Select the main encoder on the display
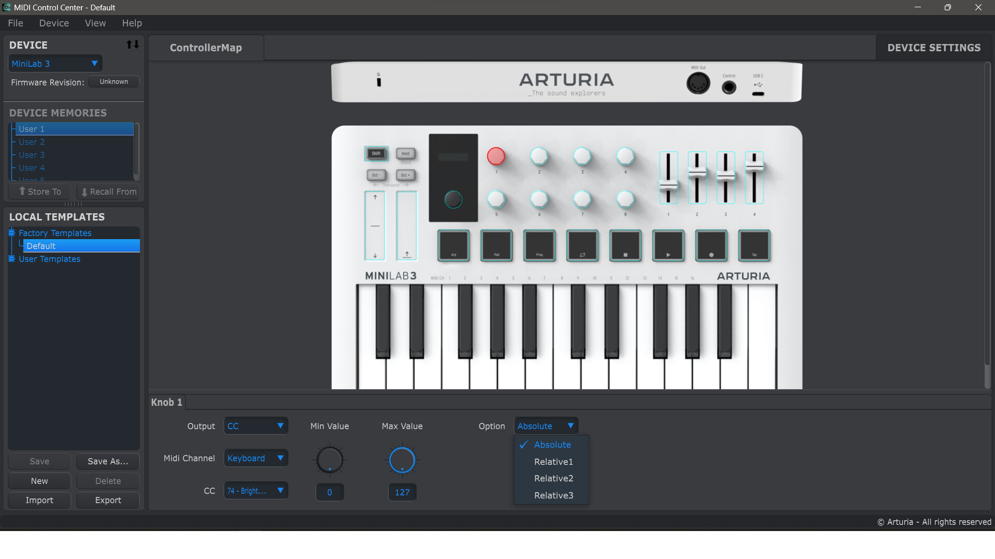995x559 pixels. (453, 199)
